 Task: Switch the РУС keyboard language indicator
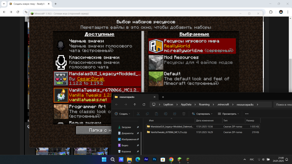pyautogui.click(x=252, y=159)
